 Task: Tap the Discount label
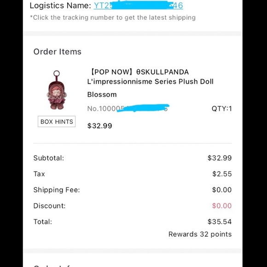49,206
